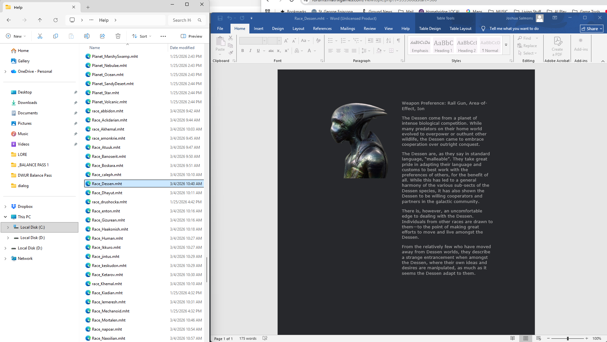Apply center alignment to the paragraph
The image size is (607, 342).
[338, 51]
